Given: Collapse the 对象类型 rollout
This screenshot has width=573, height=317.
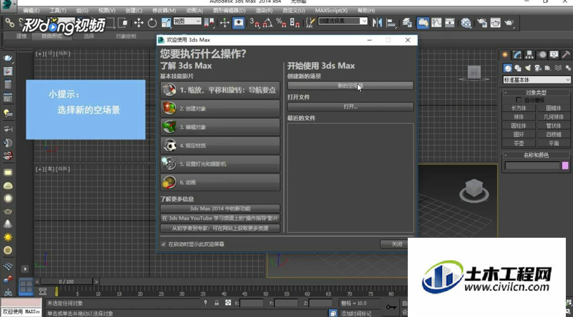Looking at the screenshot, I should [x=536, y=93].
